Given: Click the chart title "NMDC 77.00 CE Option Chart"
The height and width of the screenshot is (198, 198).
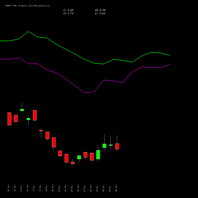Looking at the screenshot, I should [x=19, y=6].
